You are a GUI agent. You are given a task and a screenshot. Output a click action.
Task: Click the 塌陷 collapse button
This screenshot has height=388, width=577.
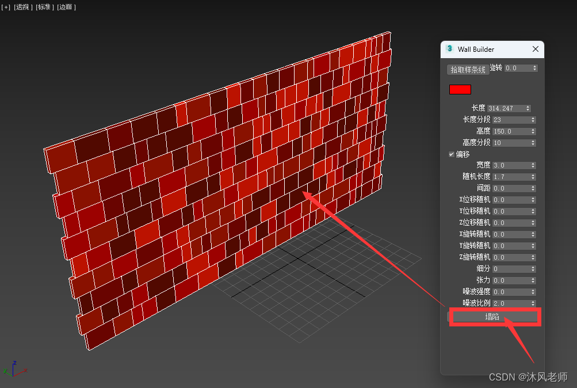(492, 317)
